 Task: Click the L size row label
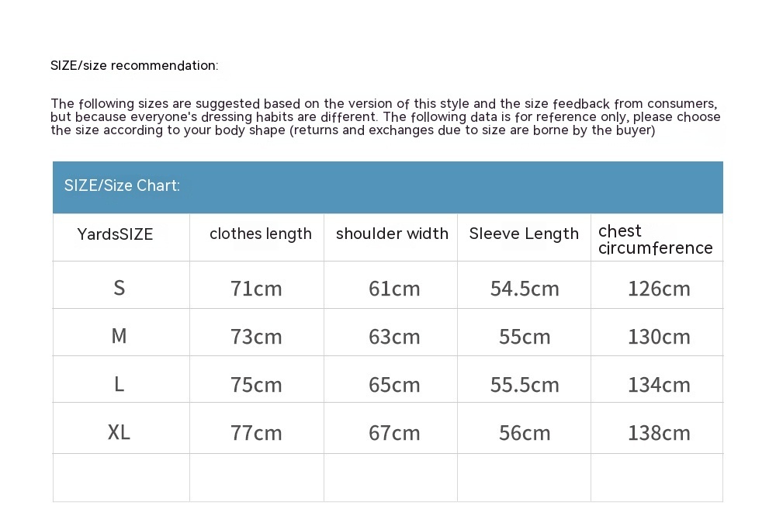pyautogui.click(x=119, y=384)
